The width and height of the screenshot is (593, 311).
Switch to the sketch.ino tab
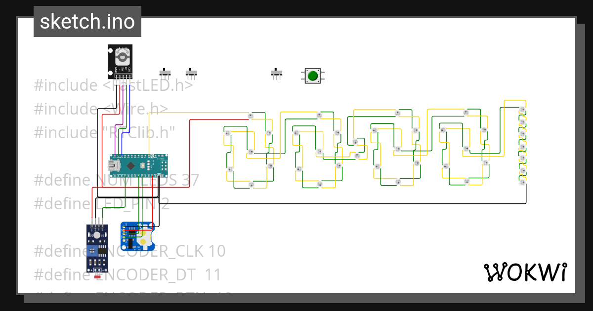(87, 21)
